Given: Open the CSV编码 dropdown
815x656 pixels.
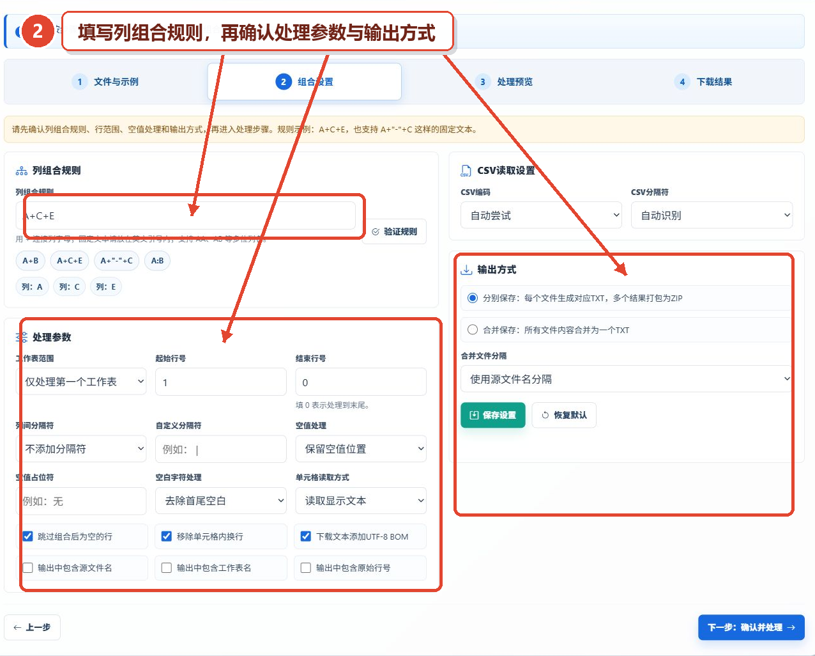Looking at the screenshot, I should pos(541,215).
